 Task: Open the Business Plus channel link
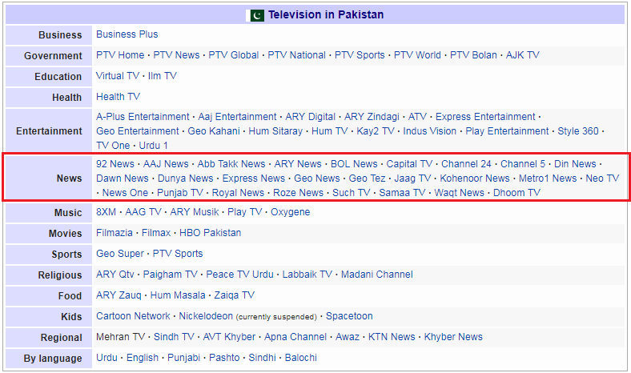(x=127, y=34)
